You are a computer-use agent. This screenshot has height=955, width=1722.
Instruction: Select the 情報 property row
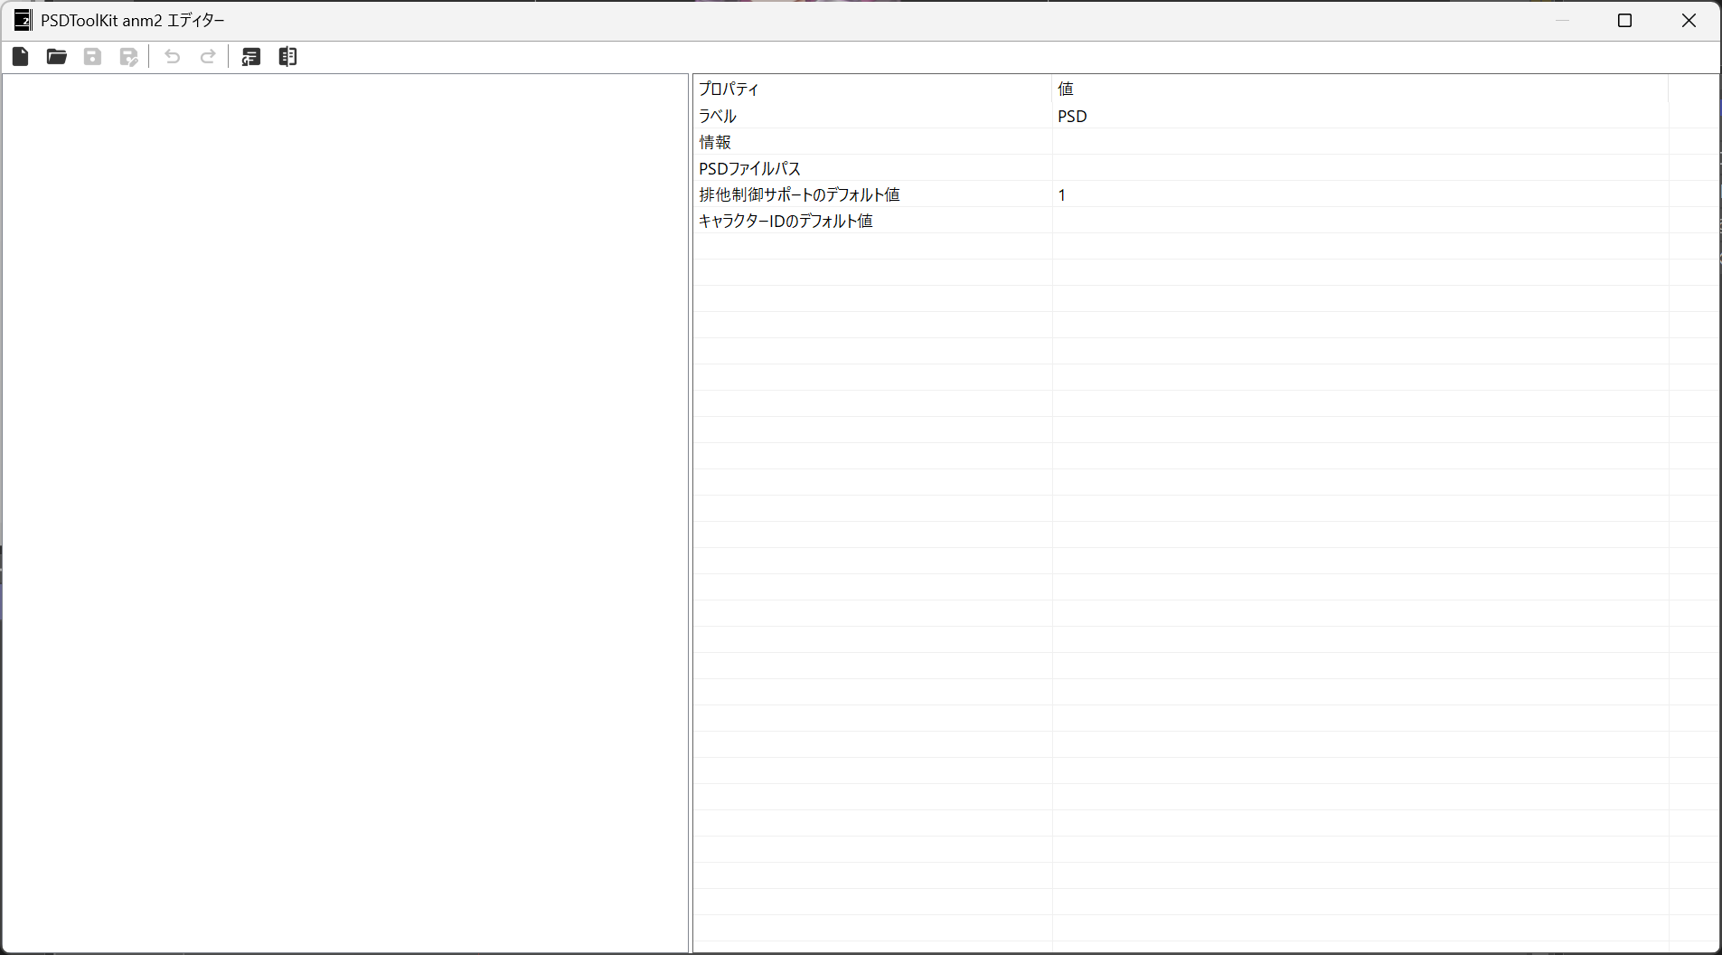click(715, 142)
